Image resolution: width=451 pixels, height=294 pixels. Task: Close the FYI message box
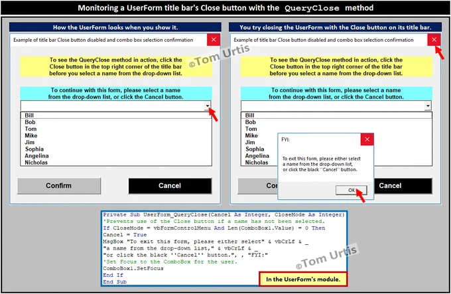click(367, 139)
